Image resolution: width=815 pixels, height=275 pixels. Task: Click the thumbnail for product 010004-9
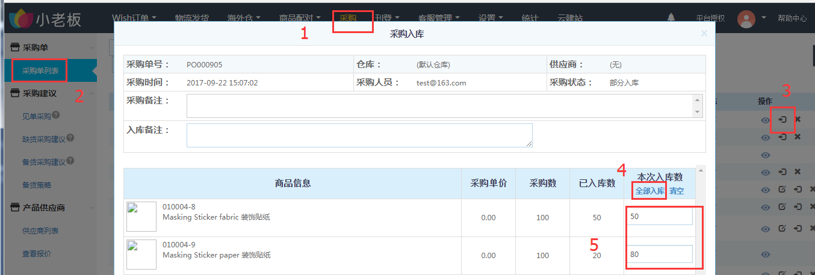(x=141, y=255)
